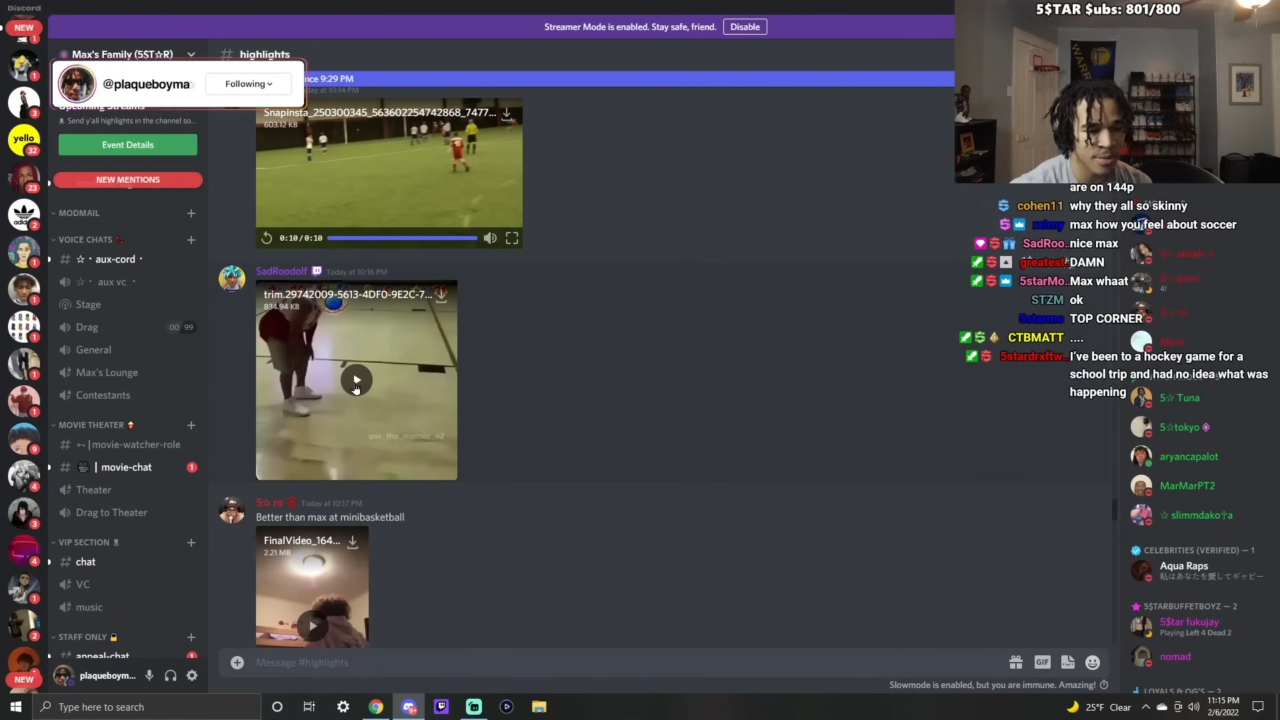Screen dimensions: 1280x720
Task: Open the sticker picker
Action: 1068,662
